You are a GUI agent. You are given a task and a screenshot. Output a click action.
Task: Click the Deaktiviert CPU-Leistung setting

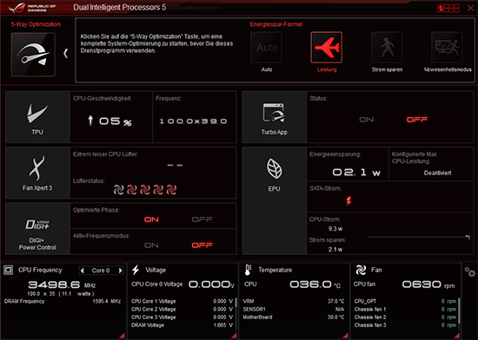[437, 173]
